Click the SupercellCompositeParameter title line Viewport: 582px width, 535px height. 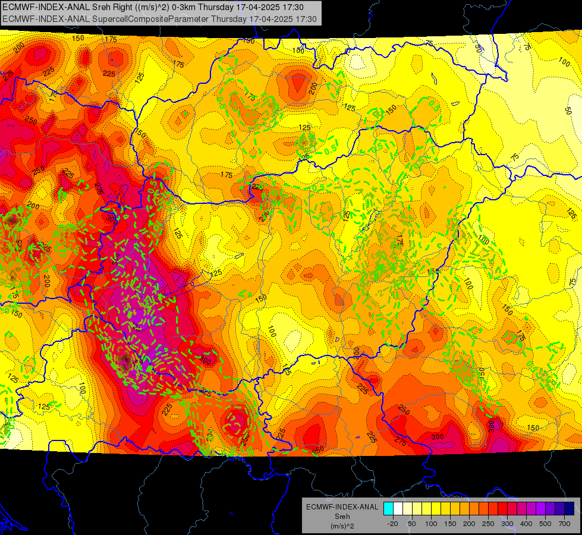coord(159,19)
